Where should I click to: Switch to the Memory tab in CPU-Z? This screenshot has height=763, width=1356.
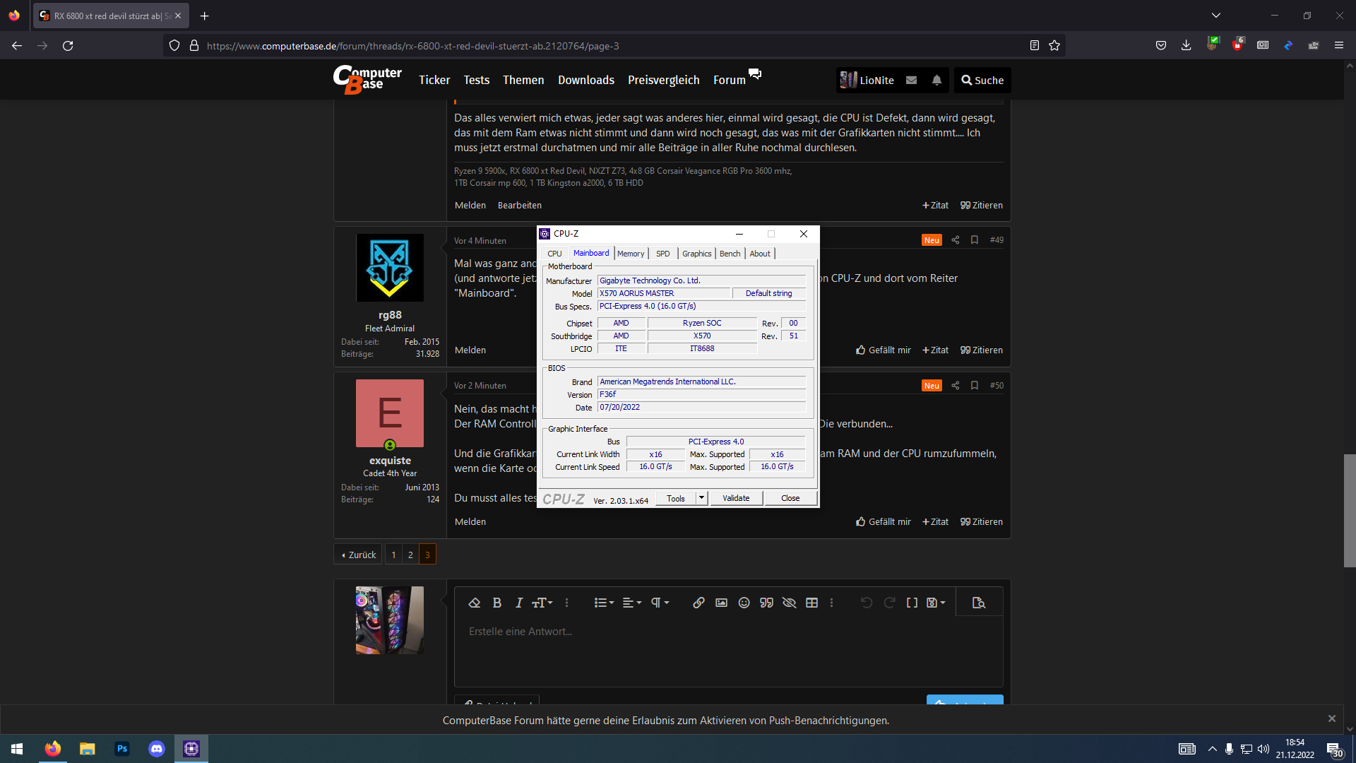(630, 254)
